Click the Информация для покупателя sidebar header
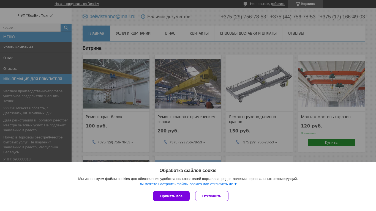Image resolution: width=376 pixels, height=211 pixels. point(36,79)
